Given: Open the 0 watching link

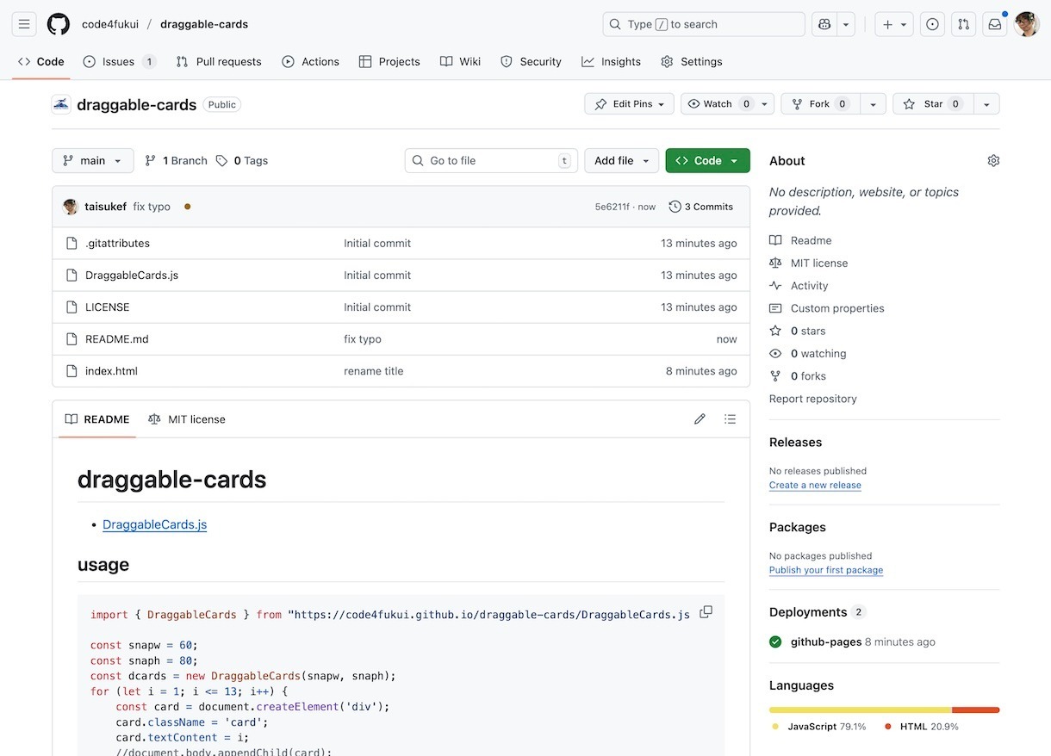Looking at the screenshot, I should click(x=808, y=353).
